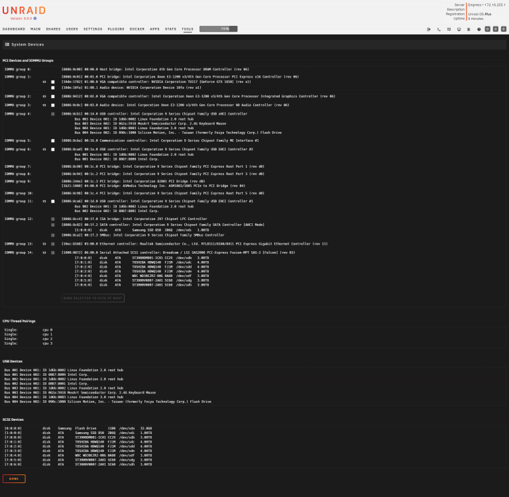Viewport: 509px width, 497px height.
Task: Click the 'IOMMU group 0:' label
Action: 18,69
